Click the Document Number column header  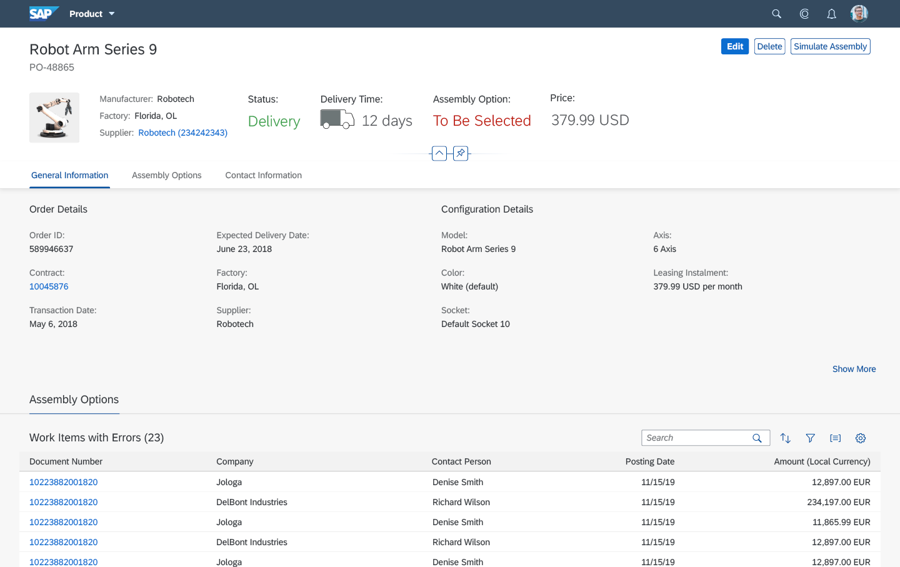66,461
